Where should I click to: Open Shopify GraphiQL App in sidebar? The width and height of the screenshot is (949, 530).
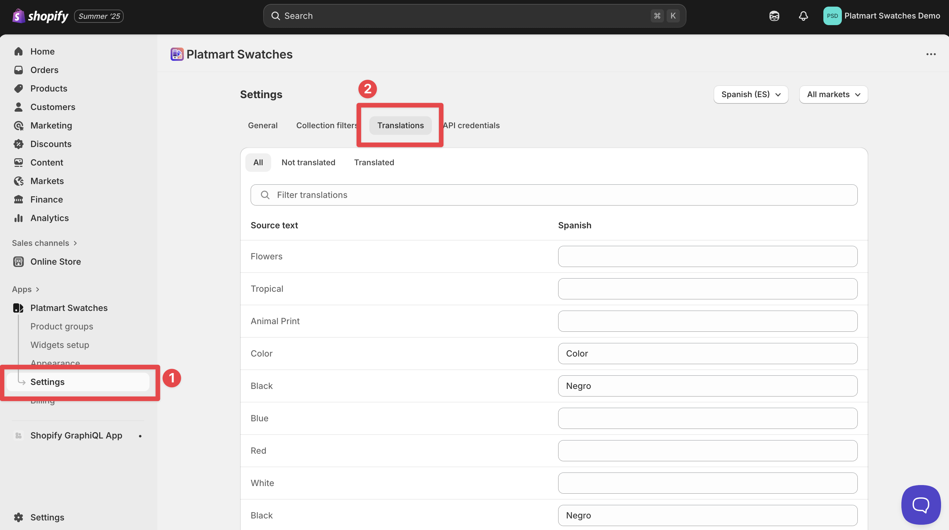[x=76, y=436]
